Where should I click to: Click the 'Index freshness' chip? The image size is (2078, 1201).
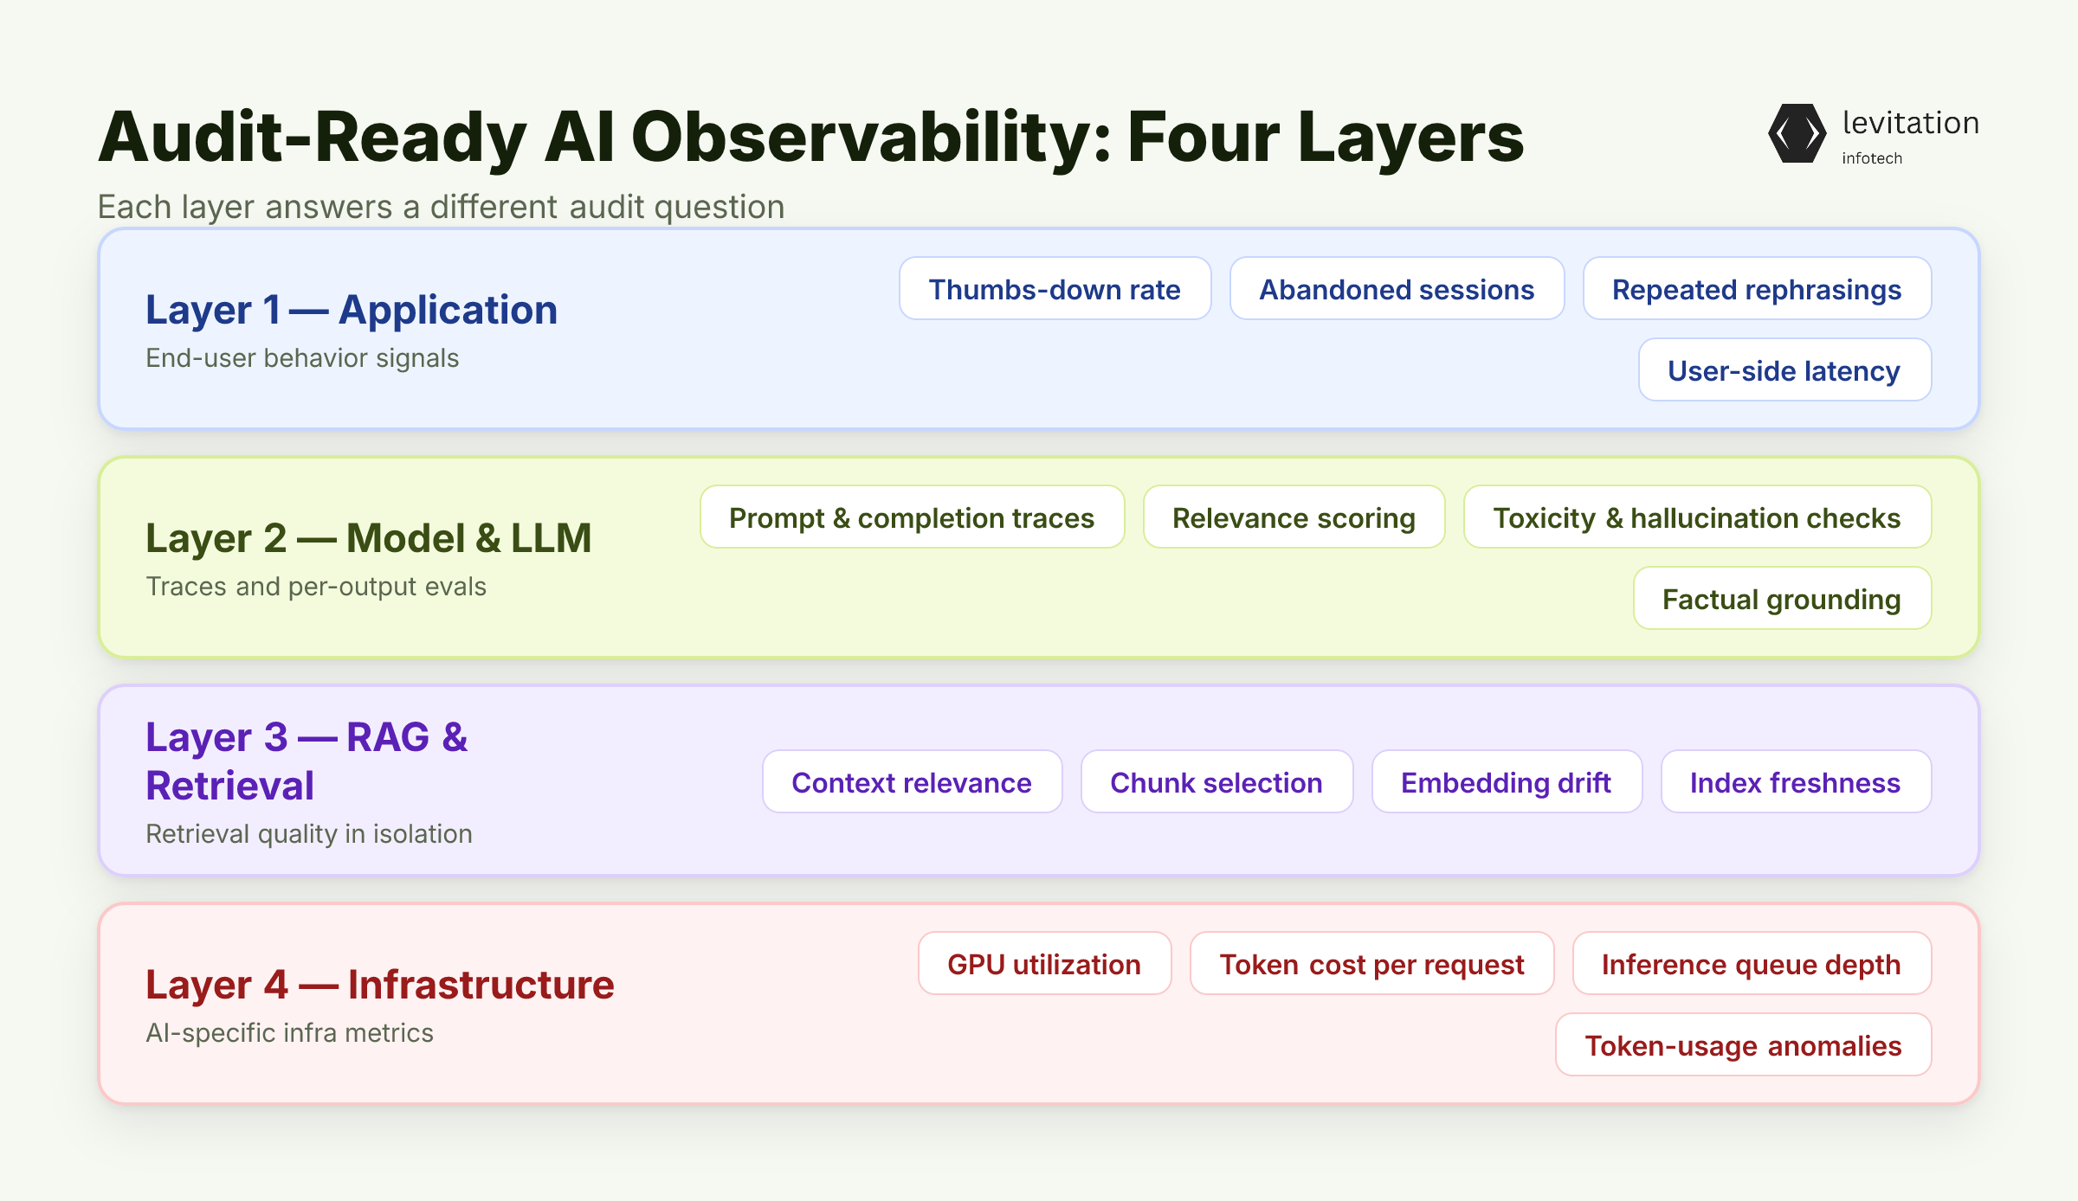(1796, 782)
